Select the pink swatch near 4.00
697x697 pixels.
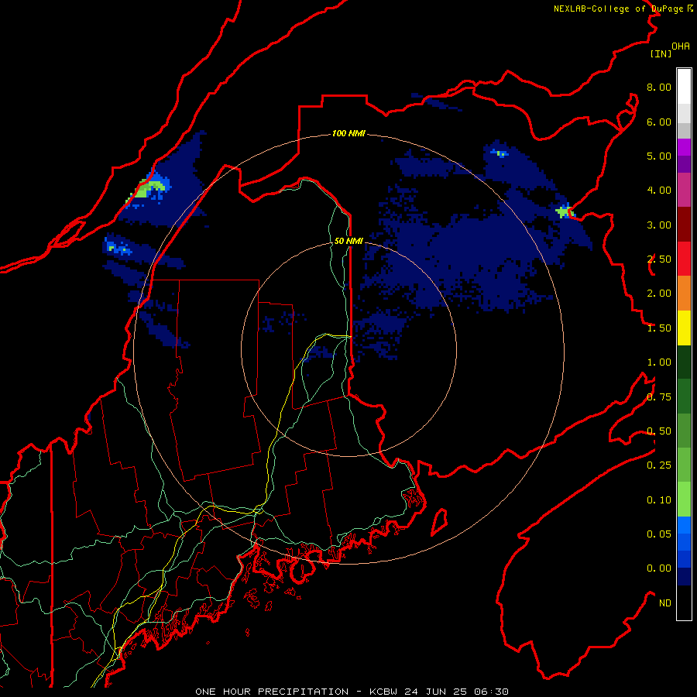tap(684, 190)
